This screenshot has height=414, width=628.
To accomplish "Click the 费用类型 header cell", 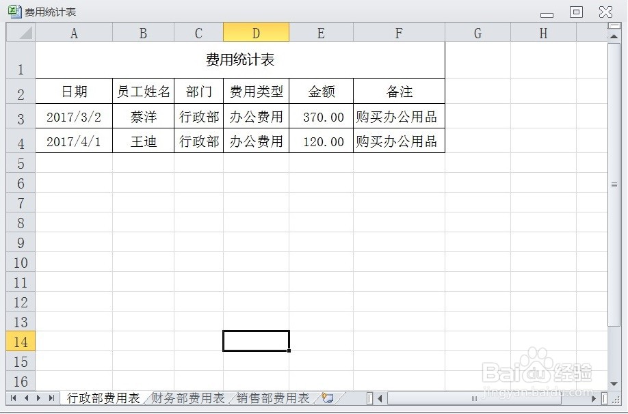I will (x=256, y=91).
